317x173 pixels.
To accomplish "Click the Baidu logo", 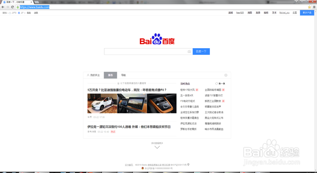I will [157, 39].
